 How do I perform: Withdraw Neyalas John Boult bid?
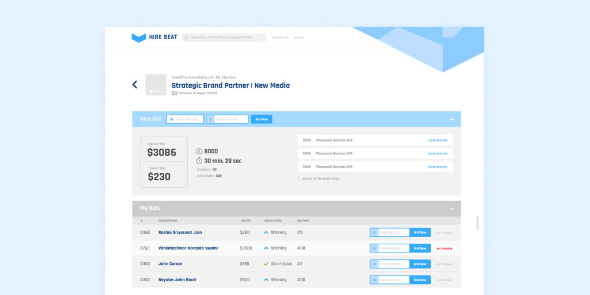(444, 281)
